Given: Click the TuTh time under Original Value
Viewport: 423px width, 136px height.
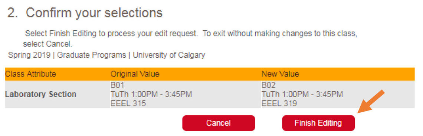Looking at the screenshot, I should pyautogui.click(x=151, y=94).
